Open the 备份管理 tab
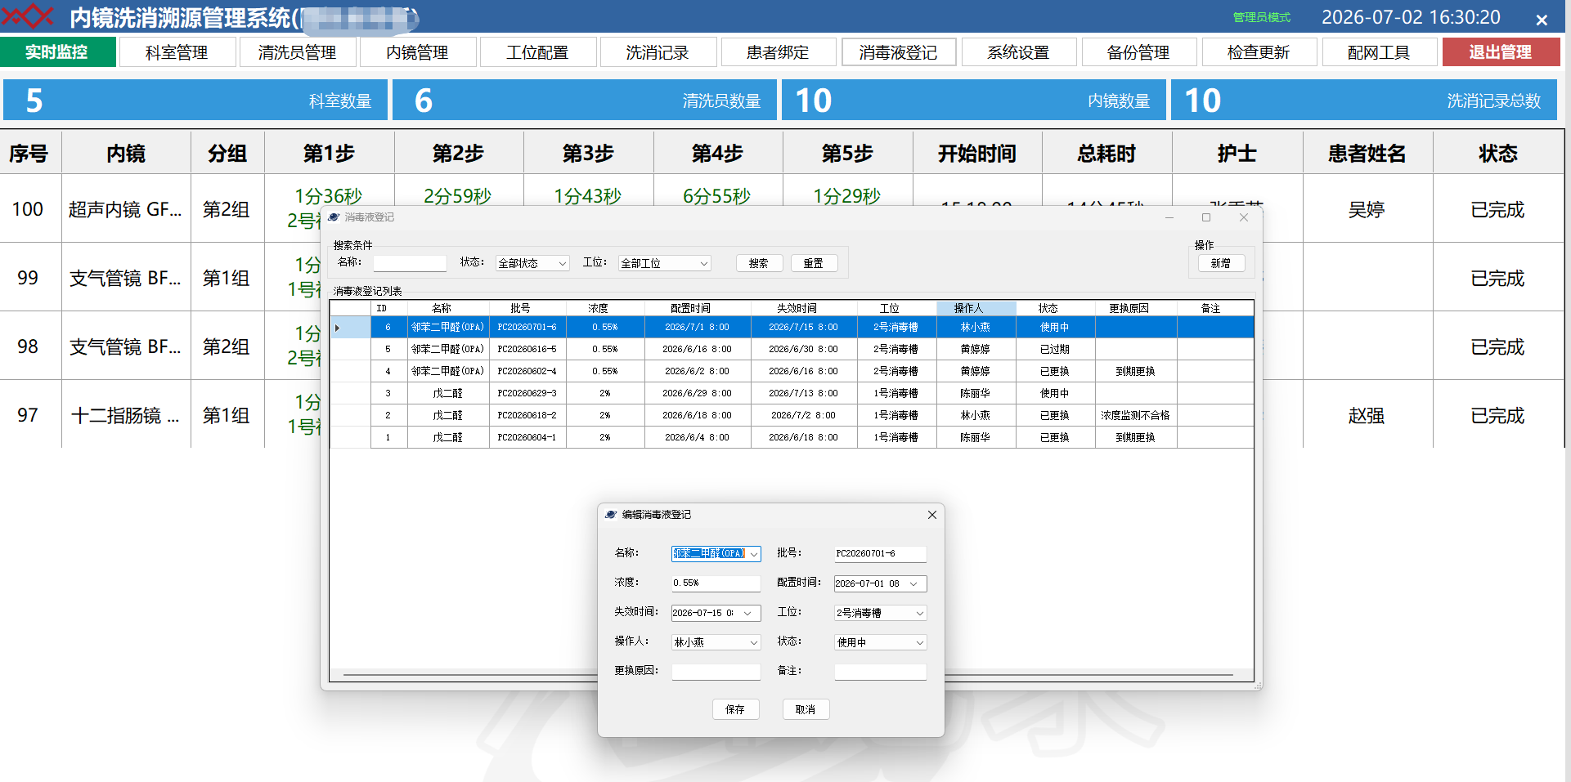 point(1139,52)
